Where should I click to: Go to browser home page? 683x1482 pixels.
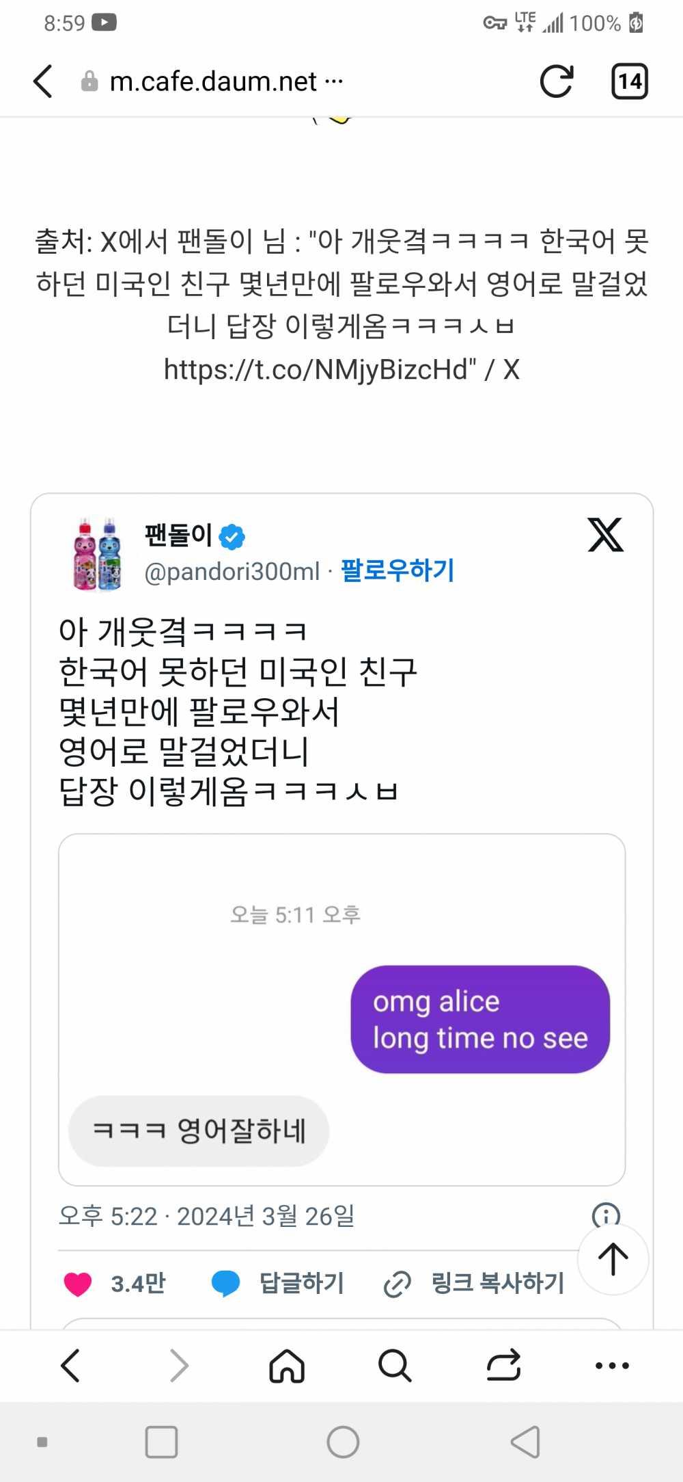coord(287,1366)
